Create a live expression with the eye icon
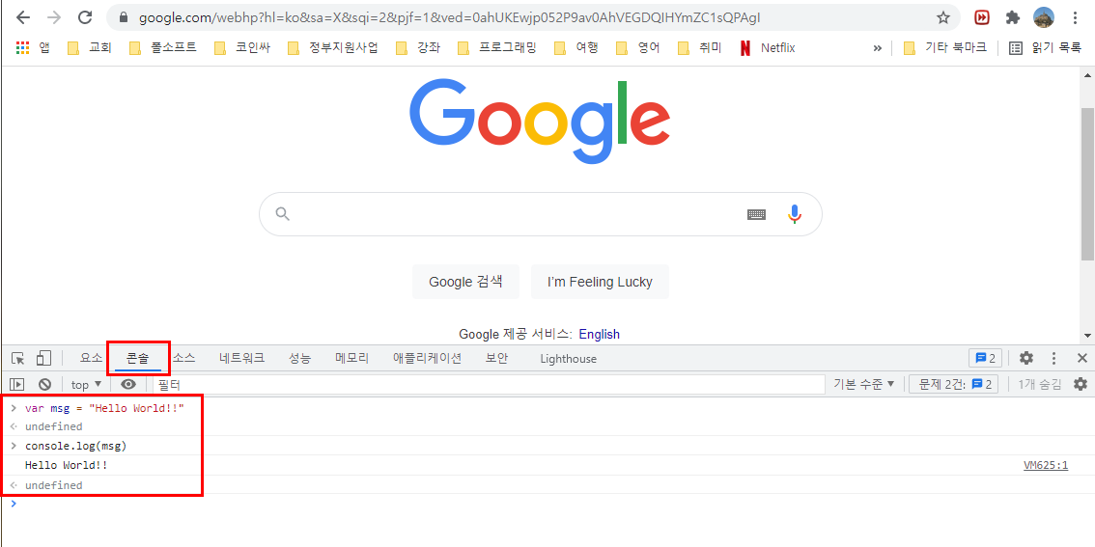This screenshot has height=547, width=1095. click(128, 384)
